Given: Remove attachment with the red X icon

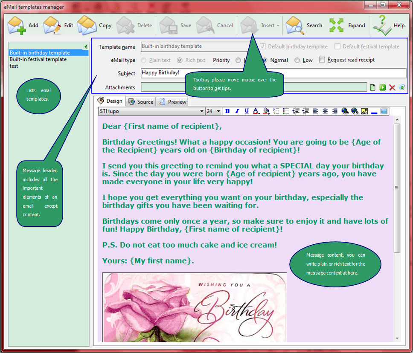Looking at the screenshot, I should click(x=392, y=88).
